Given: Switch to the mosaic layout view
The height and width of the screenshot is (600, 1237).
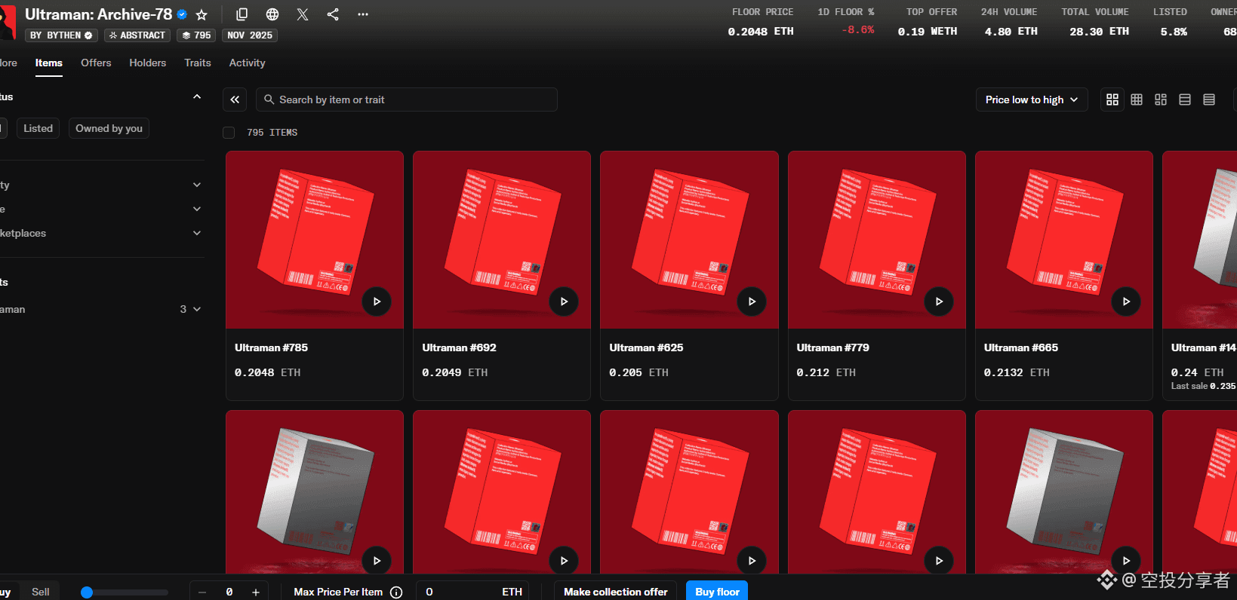Looking at the screenshot, I should pyautogui.click(x=1161, y=99).
